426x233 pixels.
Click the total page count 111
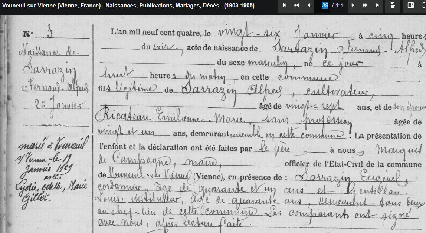coord(340,5)
